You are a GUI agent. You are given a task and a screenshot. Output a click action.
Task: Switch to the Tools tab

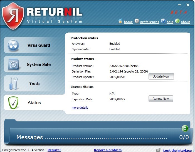34,83
